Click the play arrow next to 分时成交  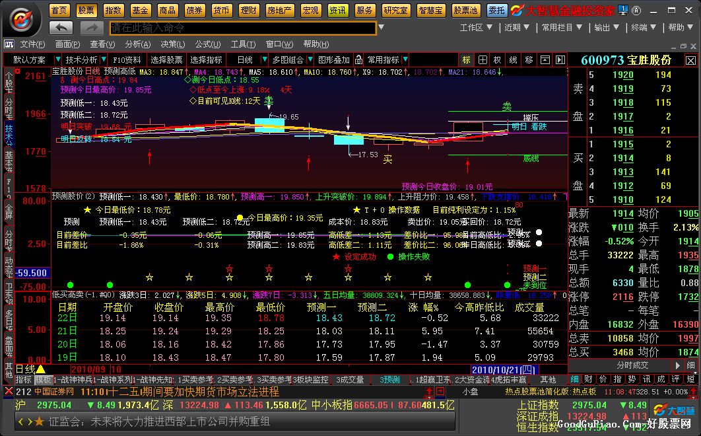(678, 365)
